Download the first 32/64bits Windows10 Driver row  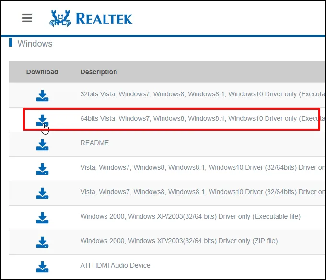[42, 169]
